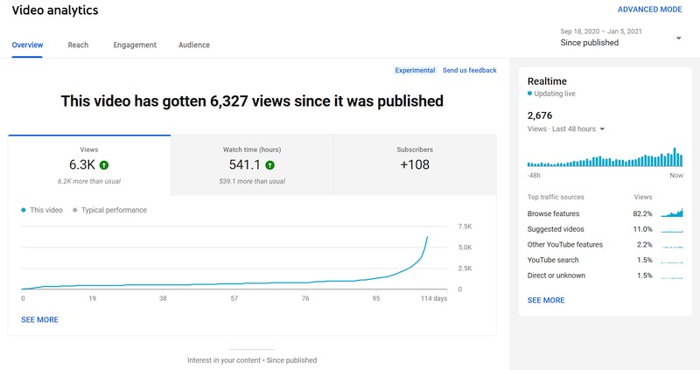The image size is (700, 370).
Task: Click Browse features sparkline chart
Action: coord(671,213)
